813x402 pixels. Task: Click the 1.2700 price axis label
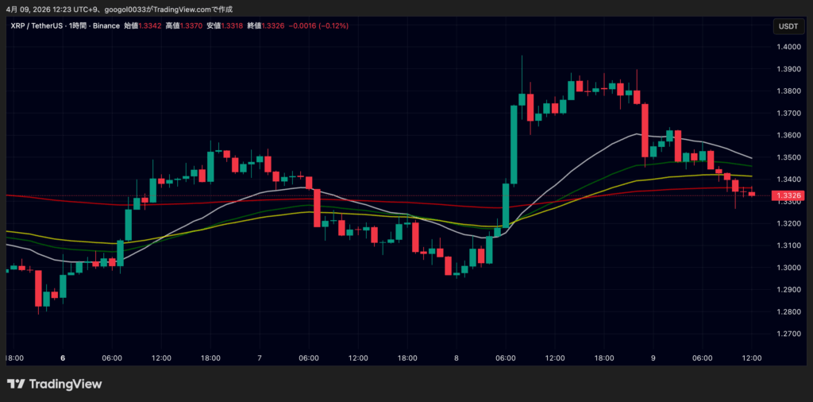[x=788, y=334]
